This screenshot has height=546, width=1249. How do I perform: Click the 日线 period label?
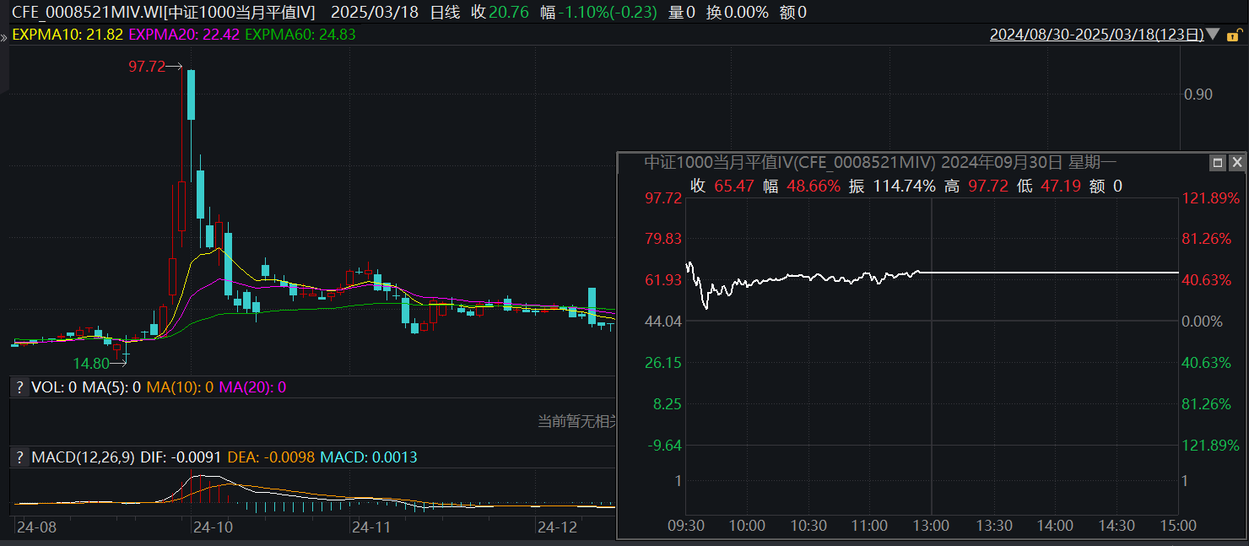click(446, 12)
